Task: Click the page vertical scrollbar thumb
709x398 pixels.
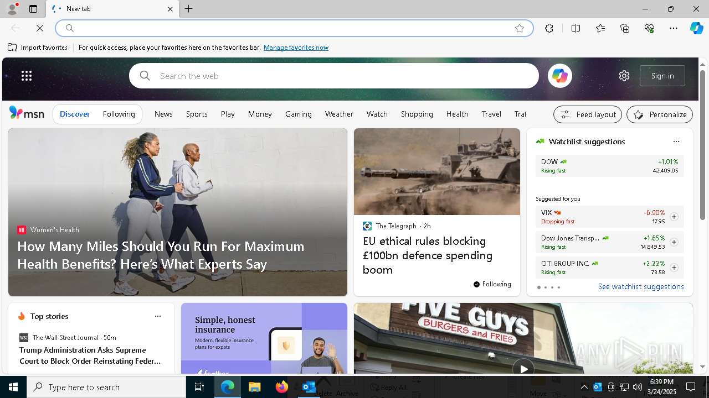Action: (x=702, y=145)
